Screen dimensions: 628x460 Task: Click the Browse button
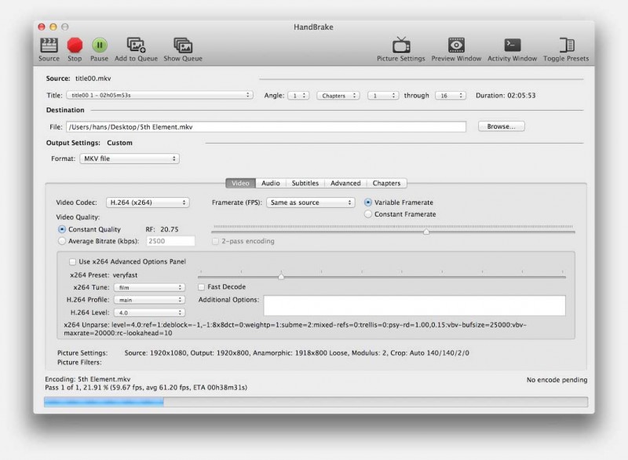pos(500,126)
